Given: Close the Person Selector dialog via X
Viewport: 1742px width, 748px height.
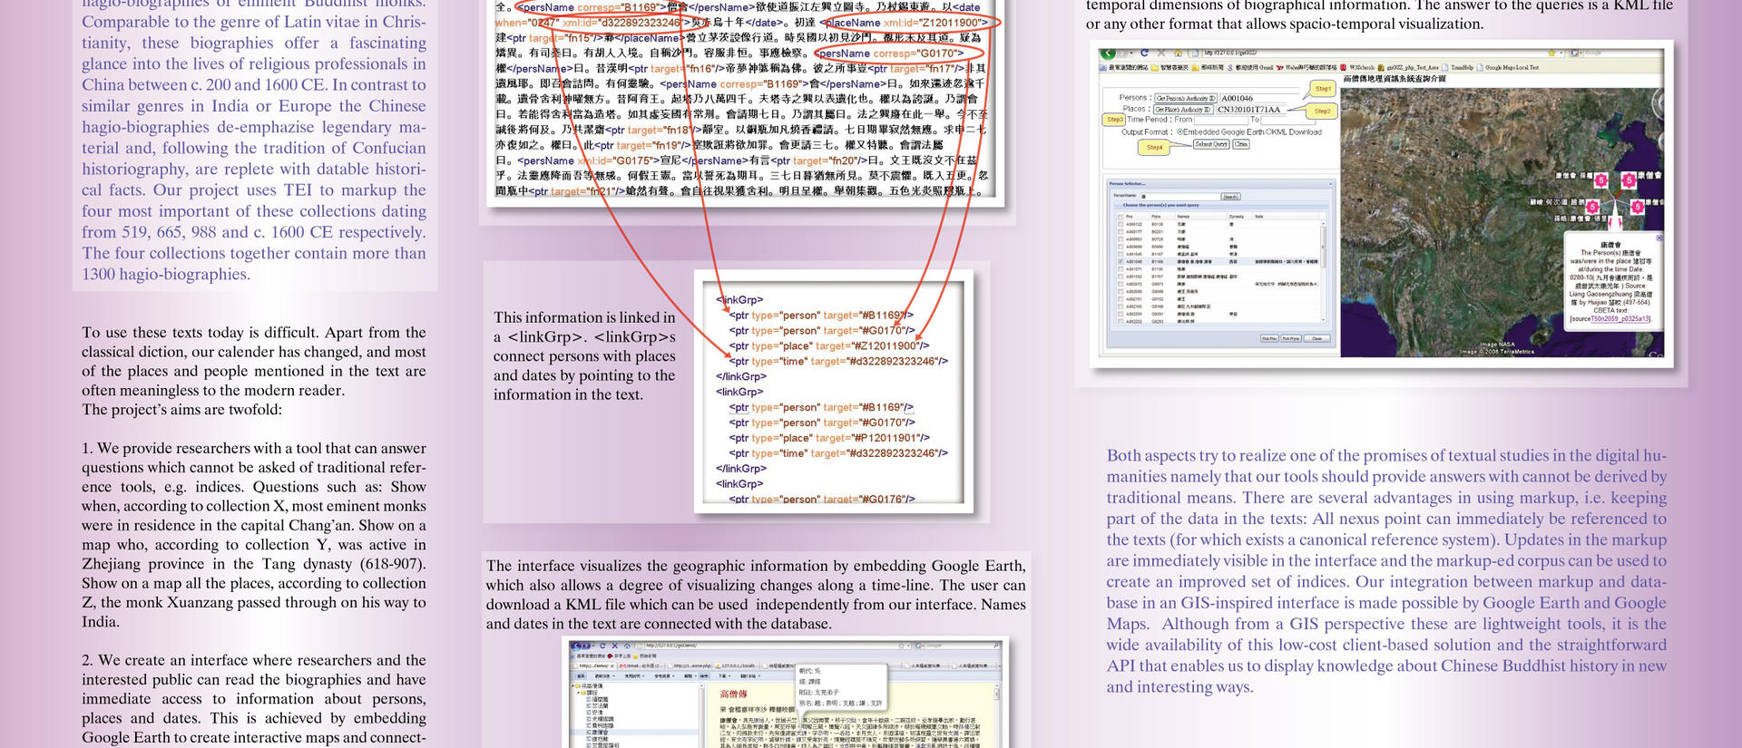Looking at the screenshot, I should tap(1330, 183).
